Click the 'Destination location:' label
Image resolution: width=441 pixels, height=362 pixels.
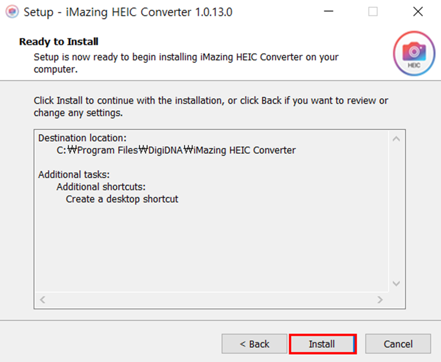click(x=83, y=138)
